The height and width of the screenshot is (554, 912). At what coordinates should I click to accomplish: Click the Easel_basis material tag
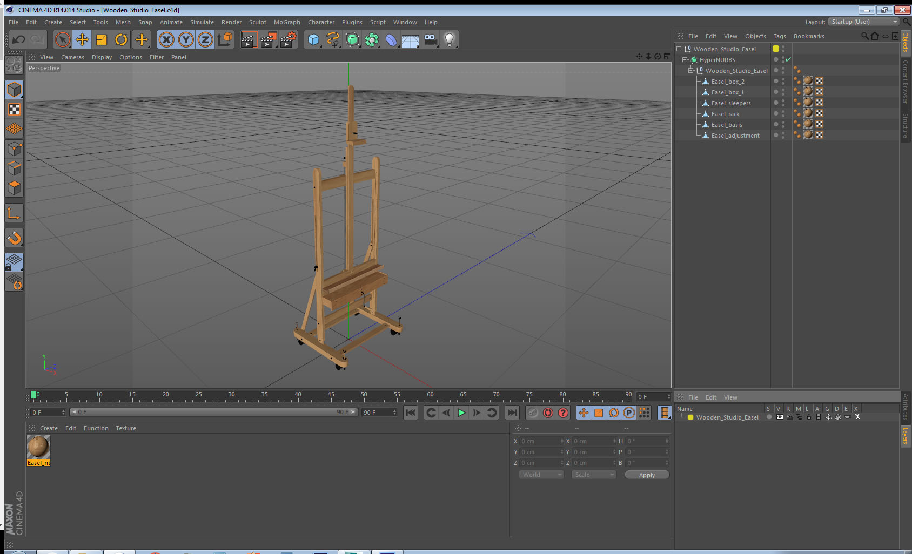808,124
